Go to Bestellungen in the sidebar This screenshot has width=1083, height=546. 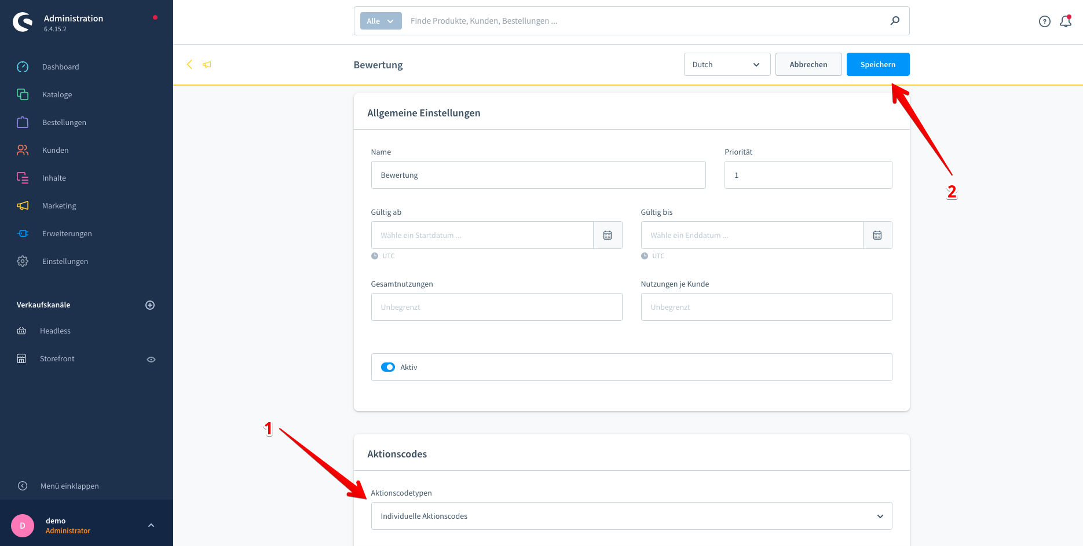coord(64,122)
